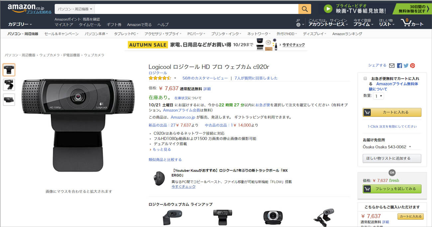Viewport: 432px width, 227px height.
Task: Select second webcam thumbnail
Action: [9, 85]
